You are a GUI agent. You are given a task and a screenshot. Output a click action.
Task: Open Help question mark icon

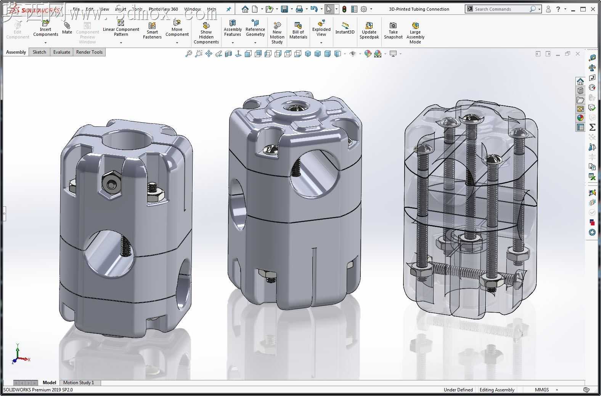coord(558,9)
